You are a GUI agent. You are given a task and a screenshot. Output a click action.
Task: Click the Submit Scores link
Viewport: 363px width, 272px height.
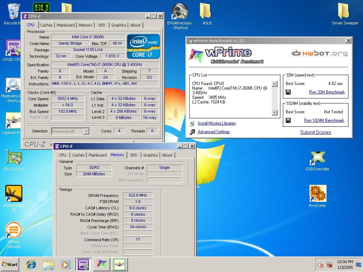[315, 132]
